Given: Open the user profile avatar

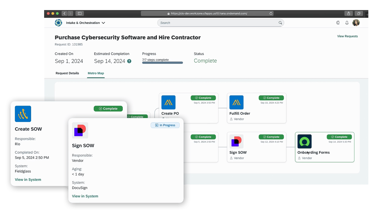Looking at the screenshot, I should [x=356, y=23].
